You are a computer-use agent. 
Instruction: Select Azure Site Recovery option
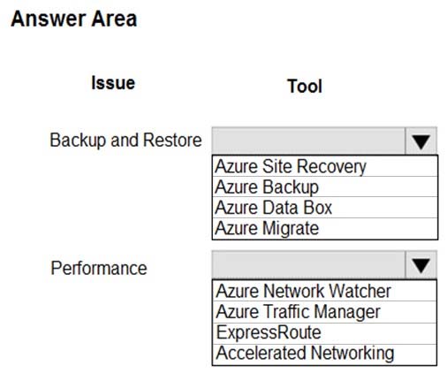point(325,166)
